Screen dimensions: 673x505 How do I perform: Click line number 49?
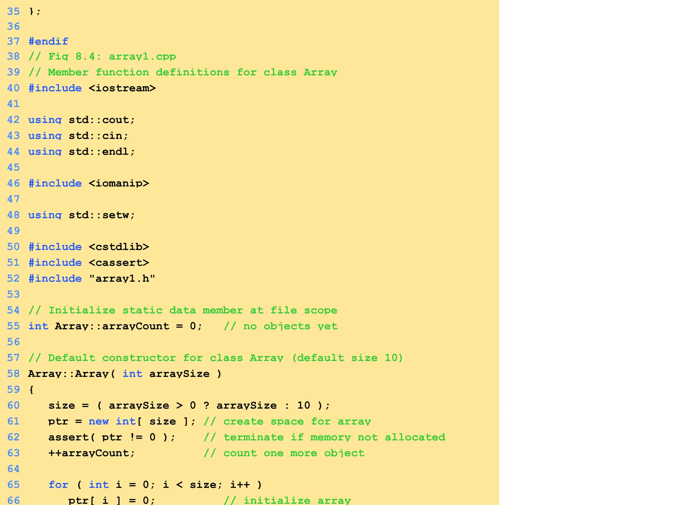tap(13, 231)
